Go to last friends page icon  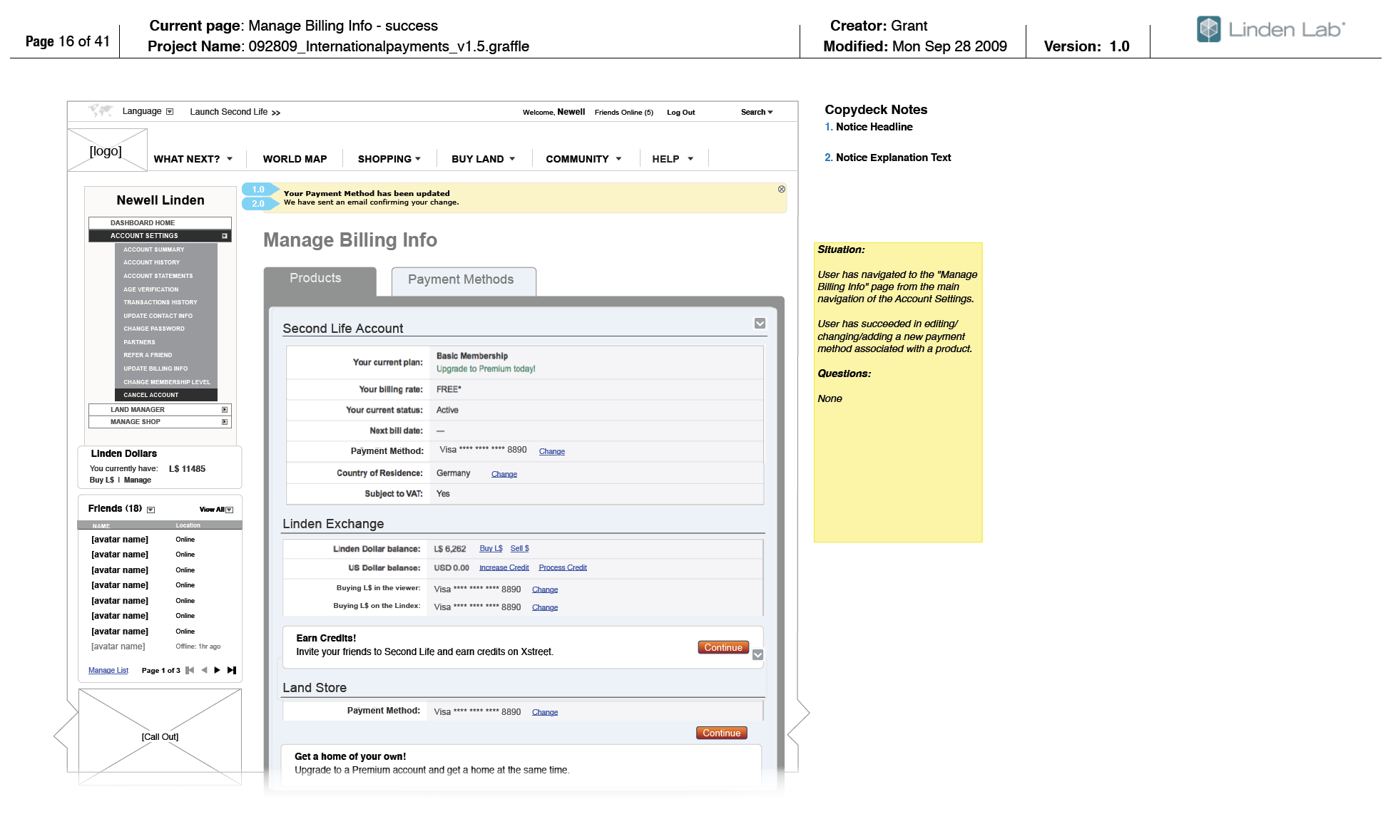pos(231,670)
